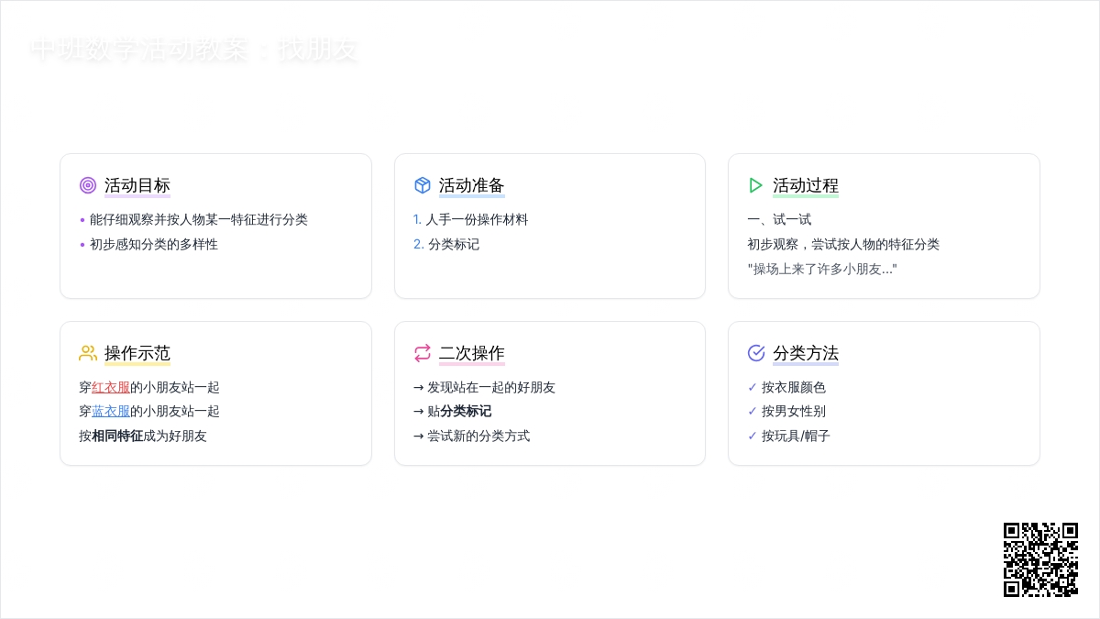Viewport: 1100px width, 619px height.
Task: Click the check-circle icon beside 分类方法
Action: [x=756, y=353]
